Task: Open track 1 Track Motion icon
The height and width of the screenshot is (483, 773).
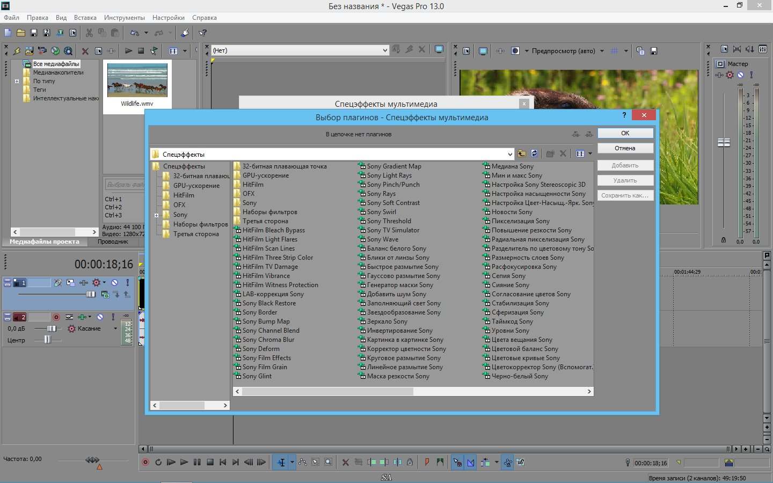Action: (x=70, y=282)
